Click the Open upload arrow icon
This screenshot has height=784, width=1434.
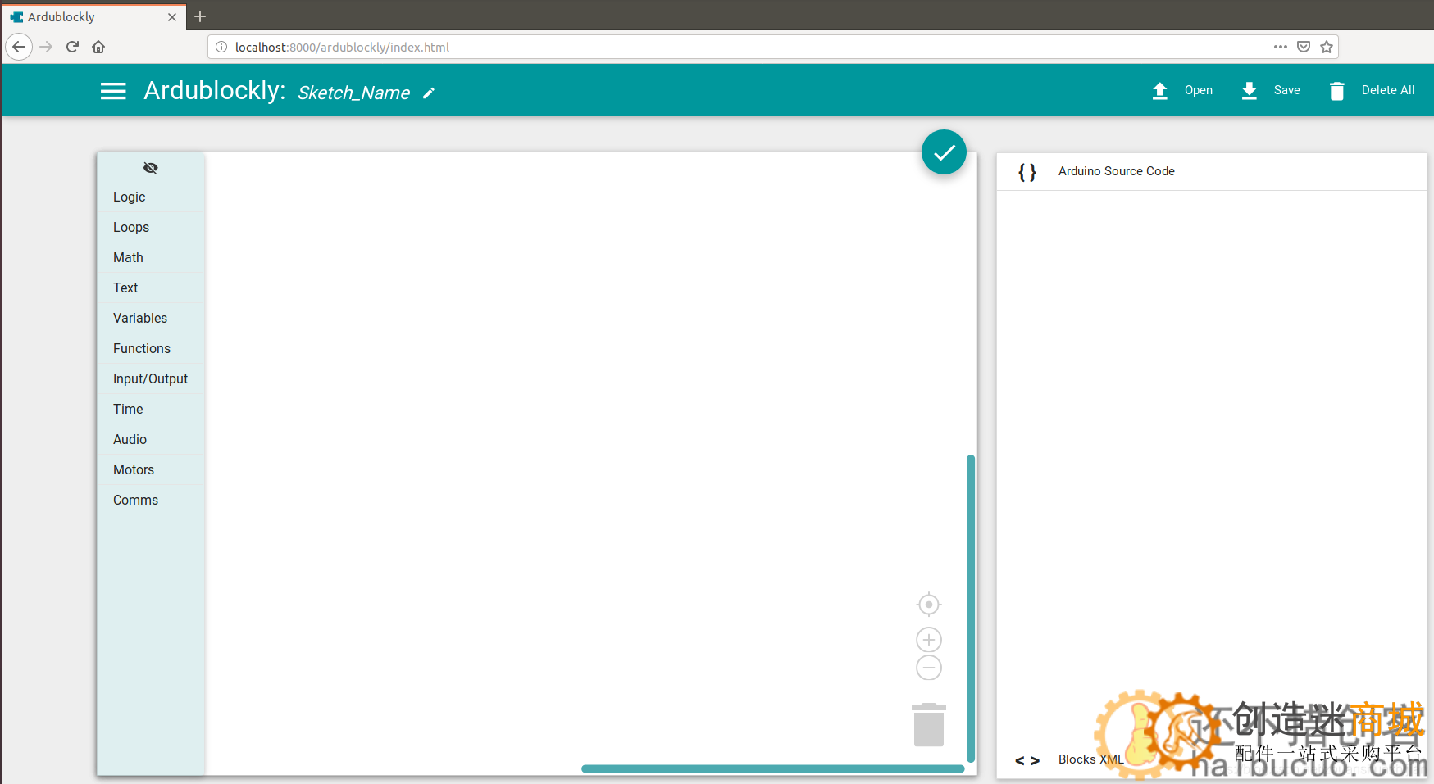coord(1159,91)
